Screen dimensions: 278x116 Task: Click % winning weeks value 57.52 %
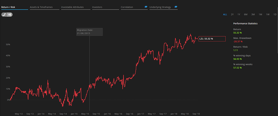[238, 68]
